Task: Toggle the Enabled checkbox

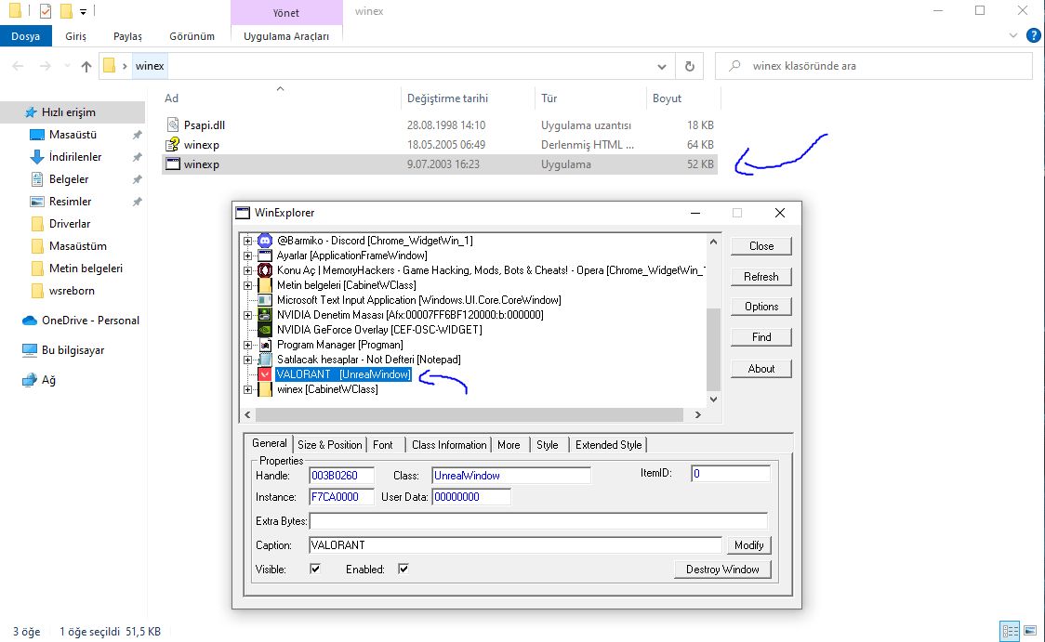Action: click(403, 569)
